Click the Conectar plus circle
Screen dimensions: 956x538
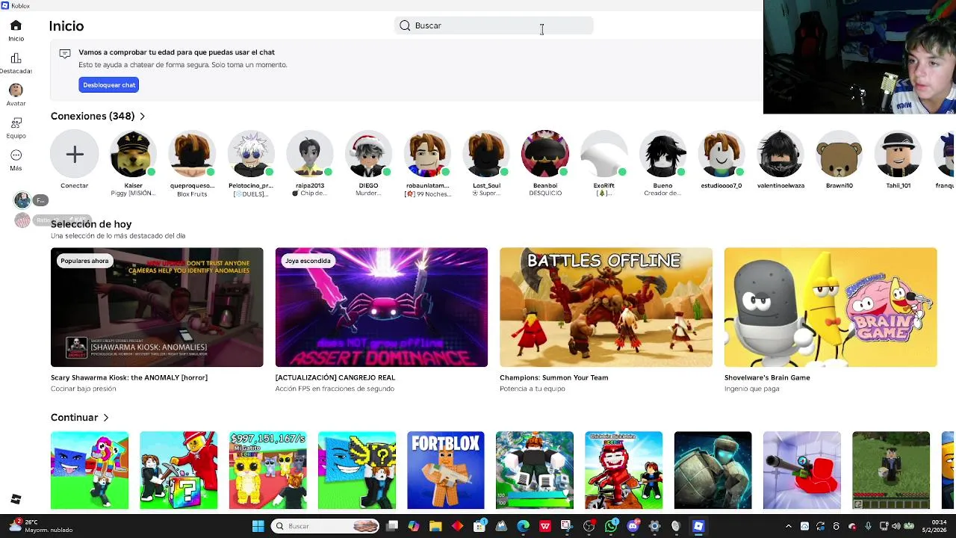75,154
